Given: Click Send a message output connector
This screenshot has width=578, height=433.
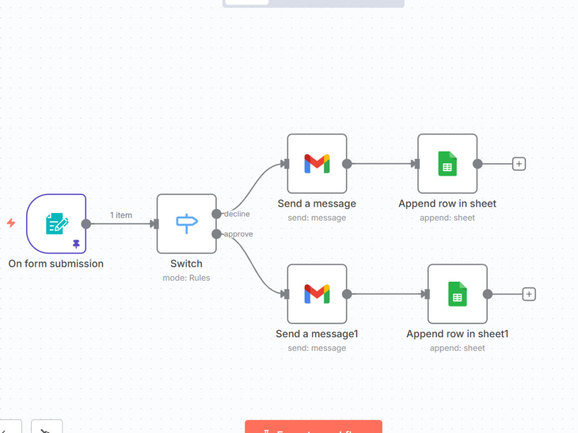Looking at the screenshot, I should pos(347,164).
